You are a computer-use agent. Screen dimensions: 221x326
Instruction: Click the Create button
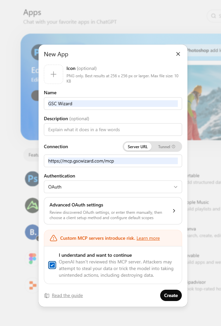tap(171, 295)
